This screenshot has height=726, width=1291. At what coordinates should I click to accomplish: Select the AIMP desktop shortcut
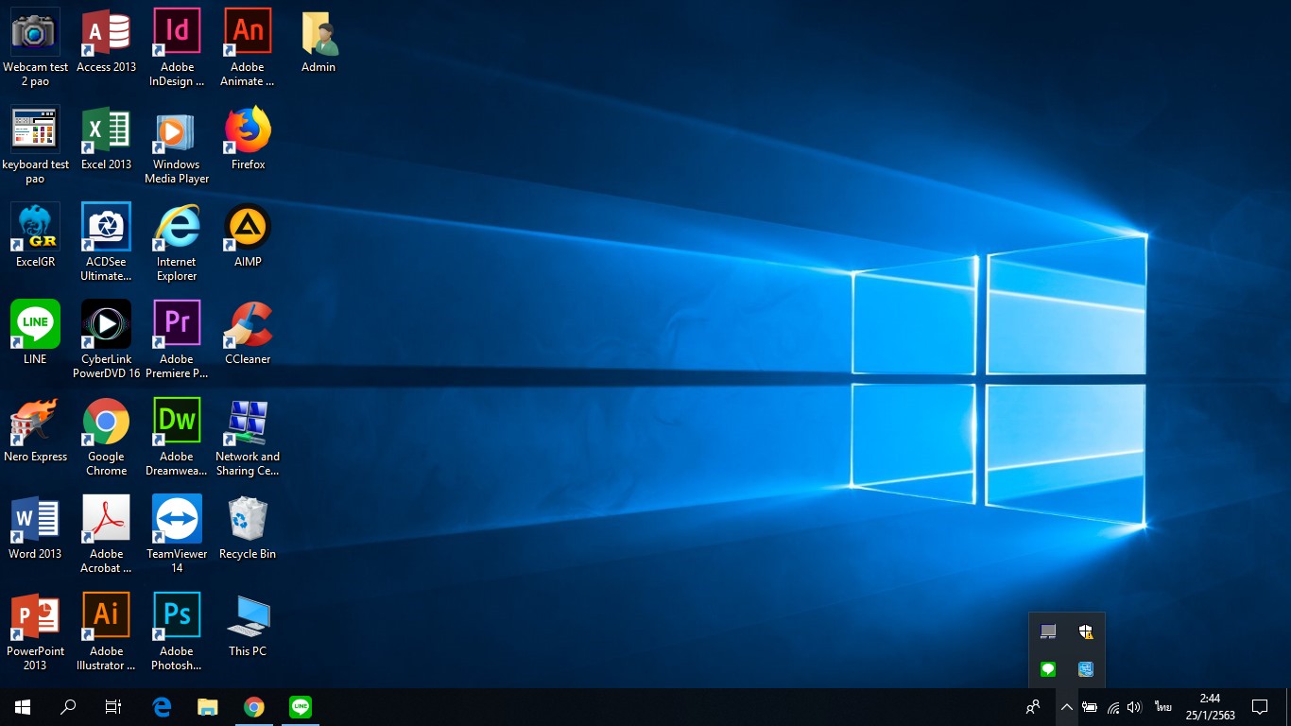(248, 236)
